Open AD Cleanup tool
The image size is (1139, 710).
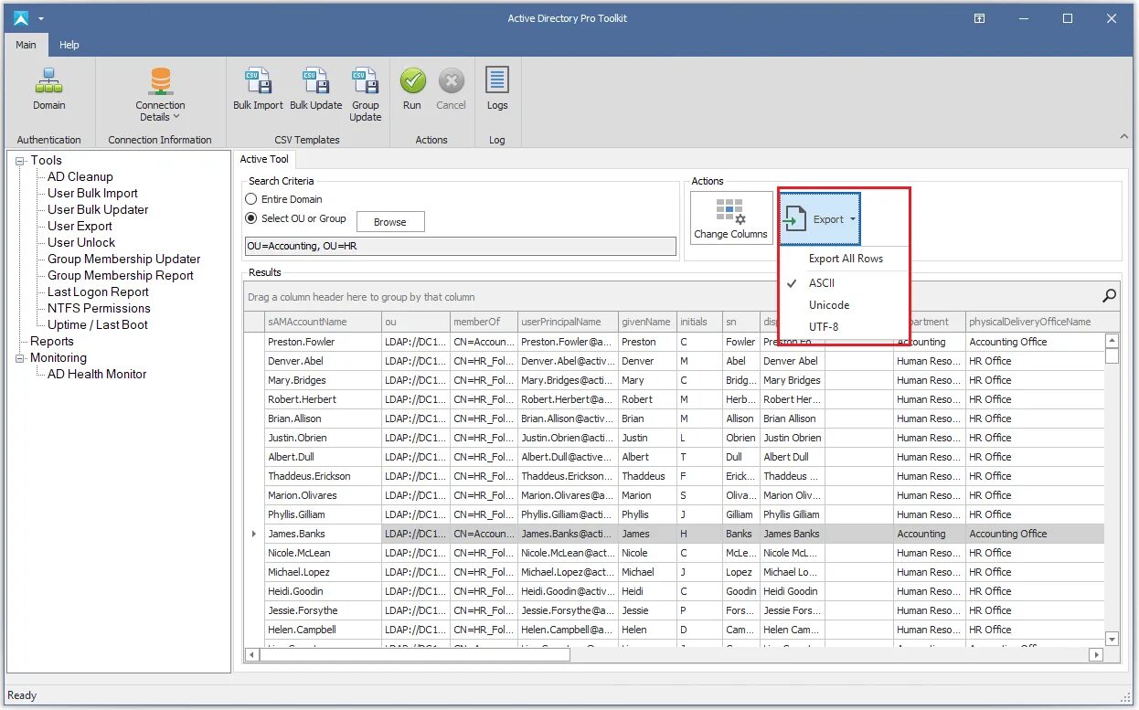[80, 176]
